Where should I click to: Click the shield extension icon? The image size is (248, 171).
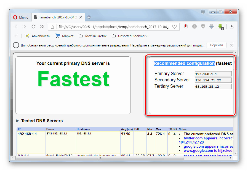203,26
